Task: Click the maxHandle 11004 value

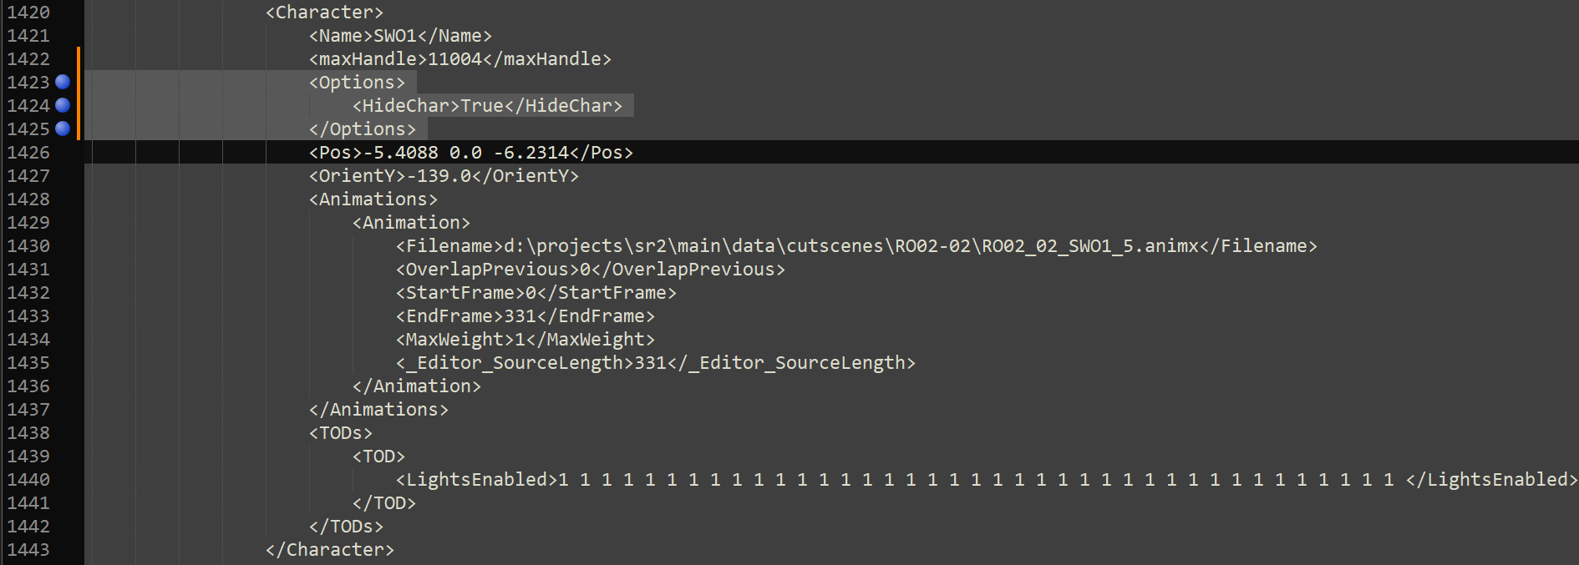Action: [454, 59]
